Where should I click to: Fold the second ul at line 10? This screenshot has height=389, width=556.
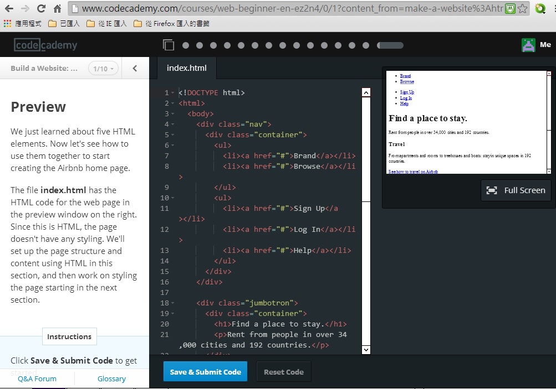click(x=173, y=198)
